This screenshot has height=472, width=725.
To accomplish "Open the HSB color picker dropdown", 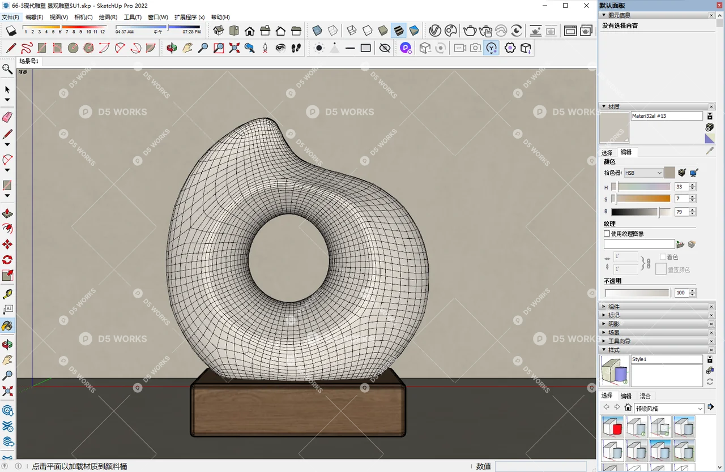I will 643,173.
